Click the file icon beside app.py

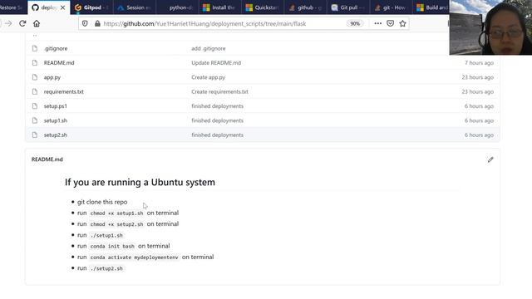tap(35, 77)
